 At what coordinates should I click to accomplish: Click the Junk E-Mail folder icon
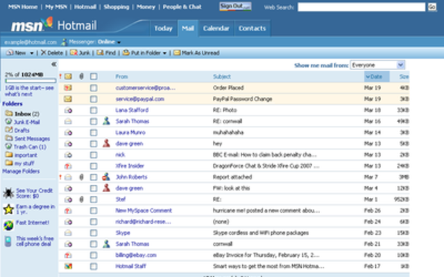point(9,122)
